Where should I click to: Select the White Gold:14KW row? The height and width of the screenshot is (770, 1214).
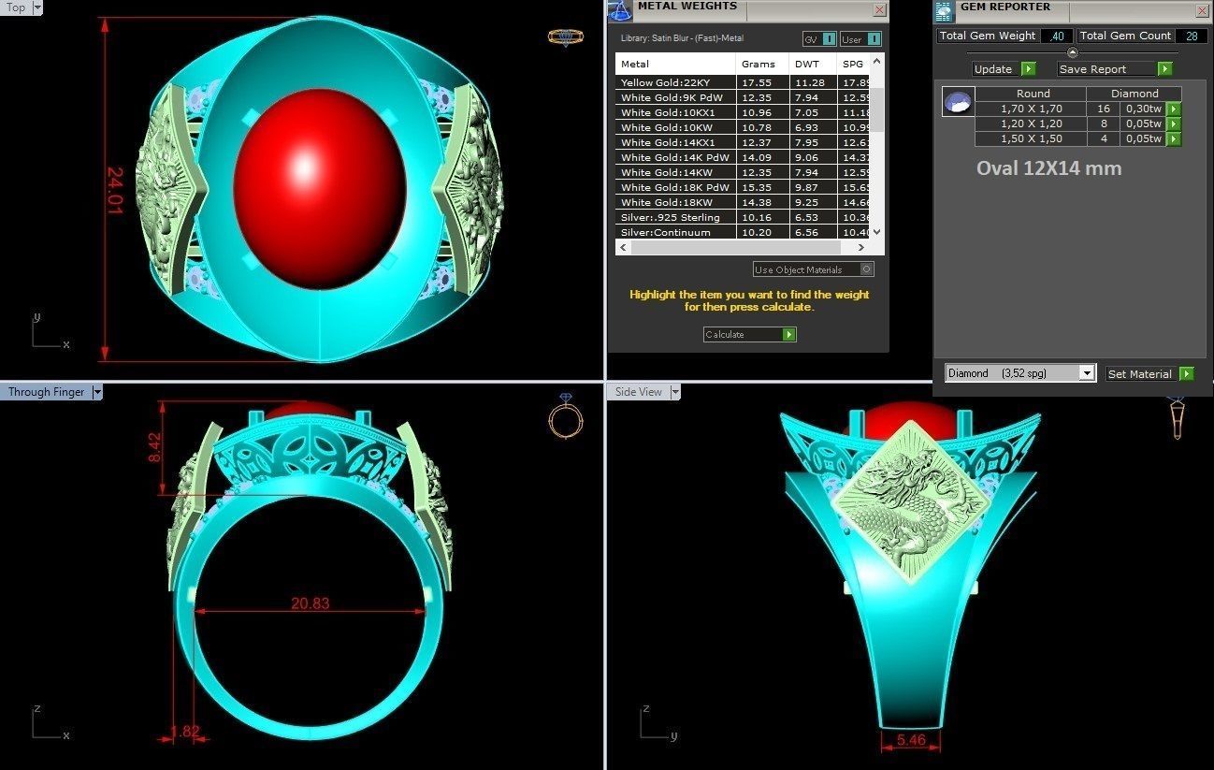743,172
